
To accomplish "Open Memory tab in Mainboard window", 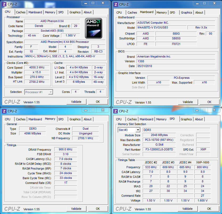I will [162, 13].
